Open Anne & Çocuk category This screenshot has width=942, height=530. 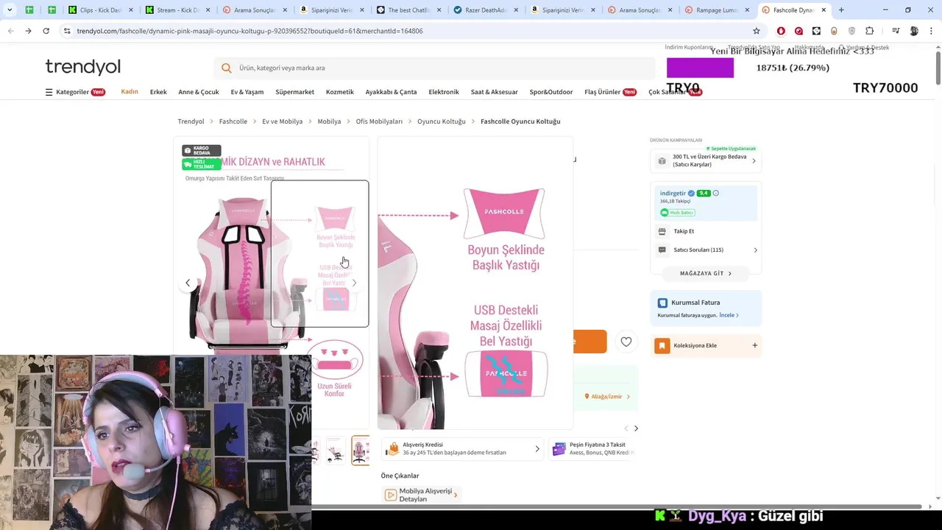[x=199, y=92]
